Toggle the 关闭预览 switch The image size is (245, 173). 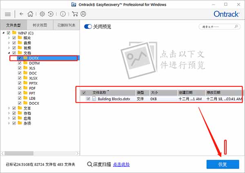coord(88,27)
